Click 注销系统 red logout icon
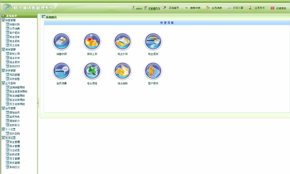 tap(272, 8)
